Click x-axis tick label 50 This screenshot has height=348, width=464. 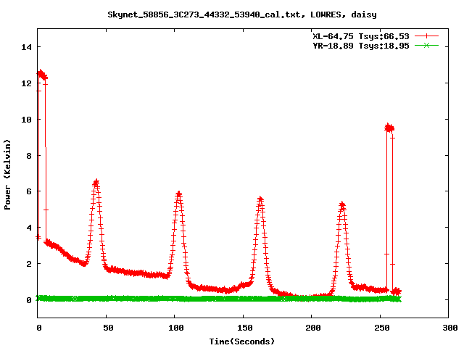click(x=108, y=328)
